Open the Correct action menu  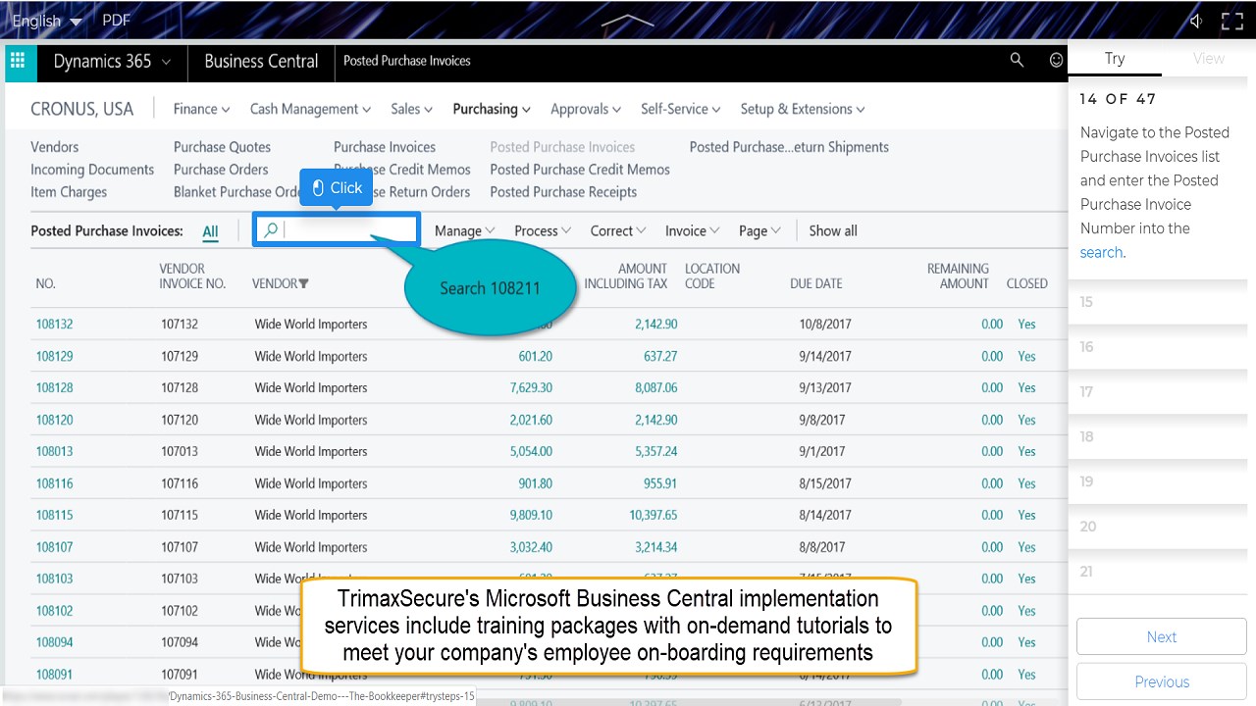click(618, 231)
